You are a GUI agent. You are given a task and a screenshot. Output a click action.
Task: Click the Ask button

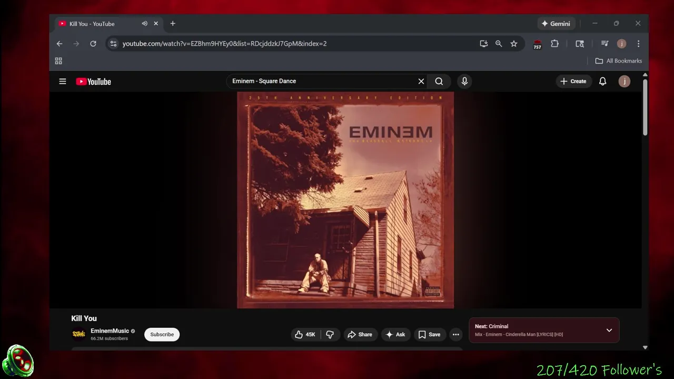tap(395, 334)
